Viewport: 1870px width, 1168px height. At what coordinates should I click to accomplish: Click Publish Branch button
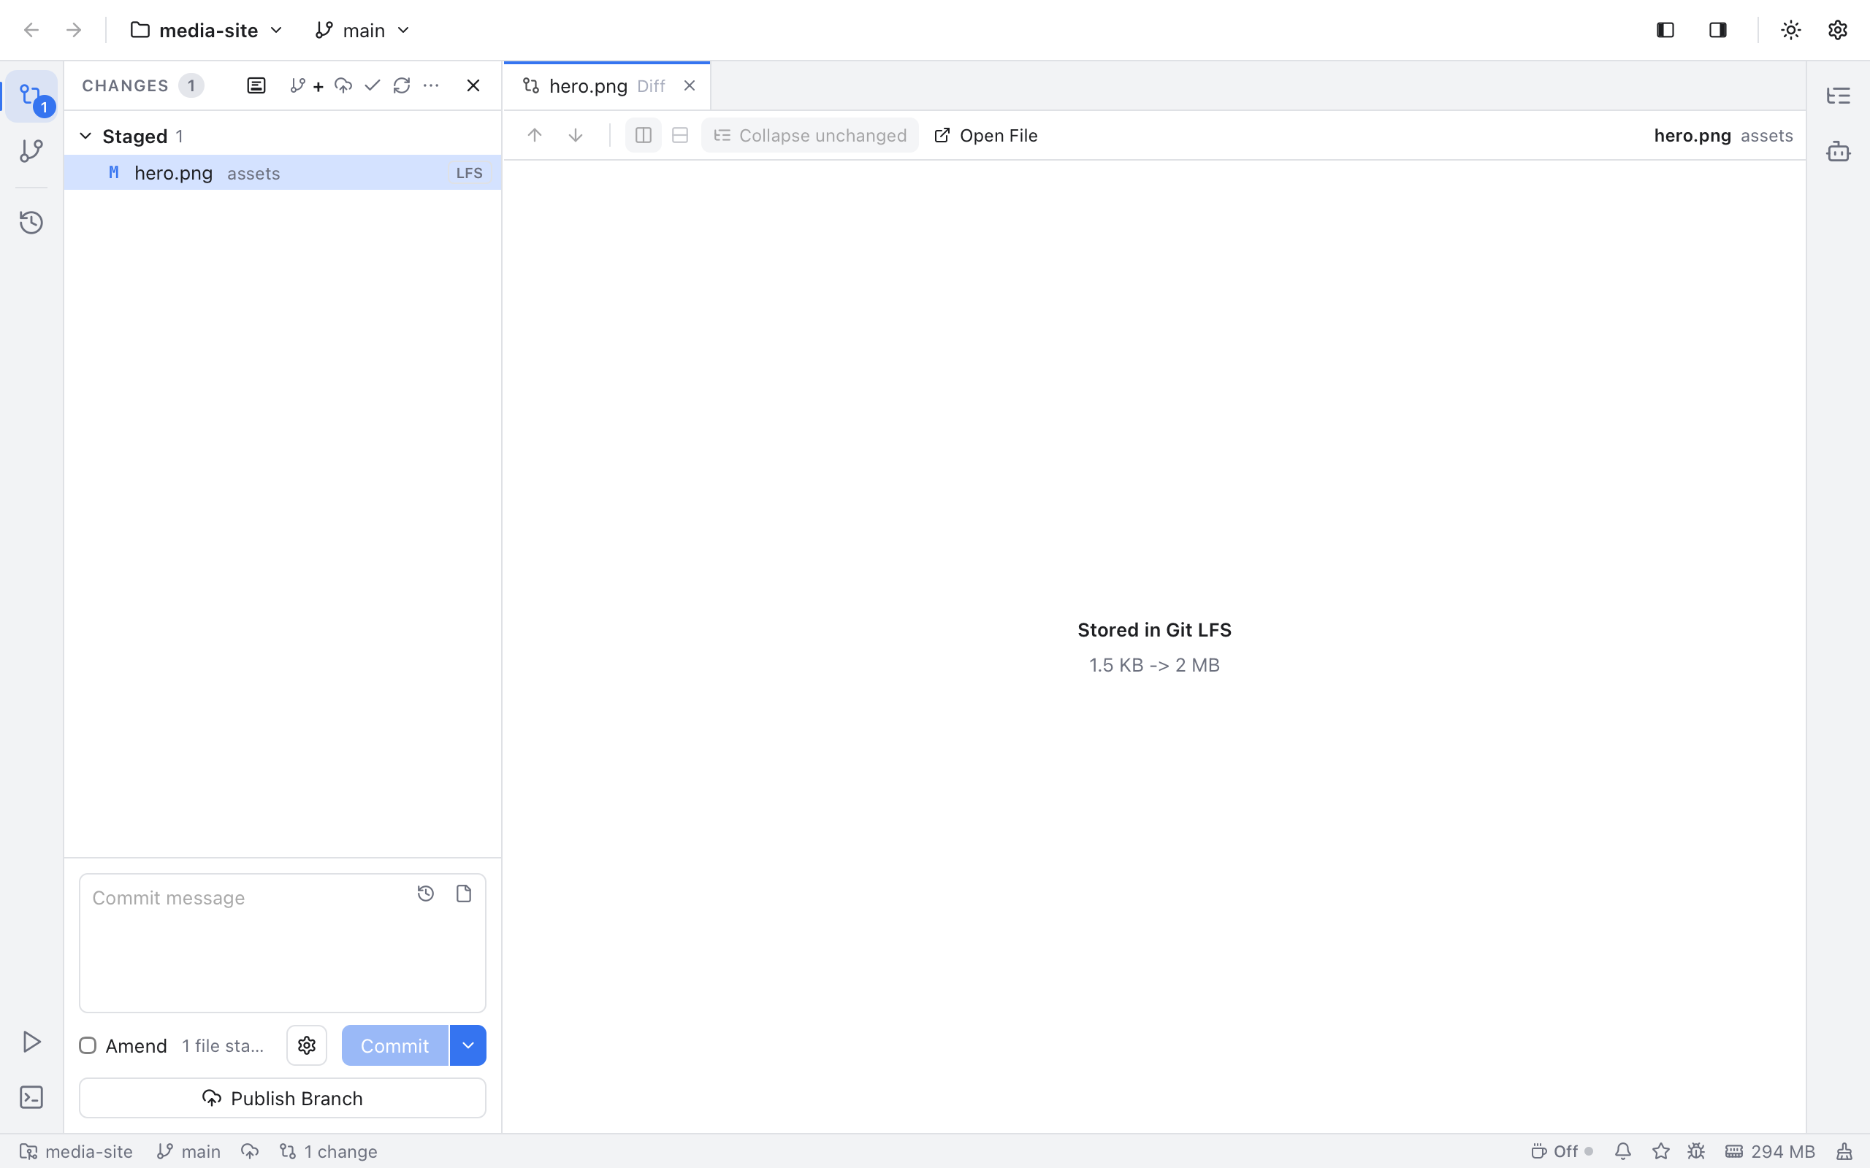[283, 1098]
